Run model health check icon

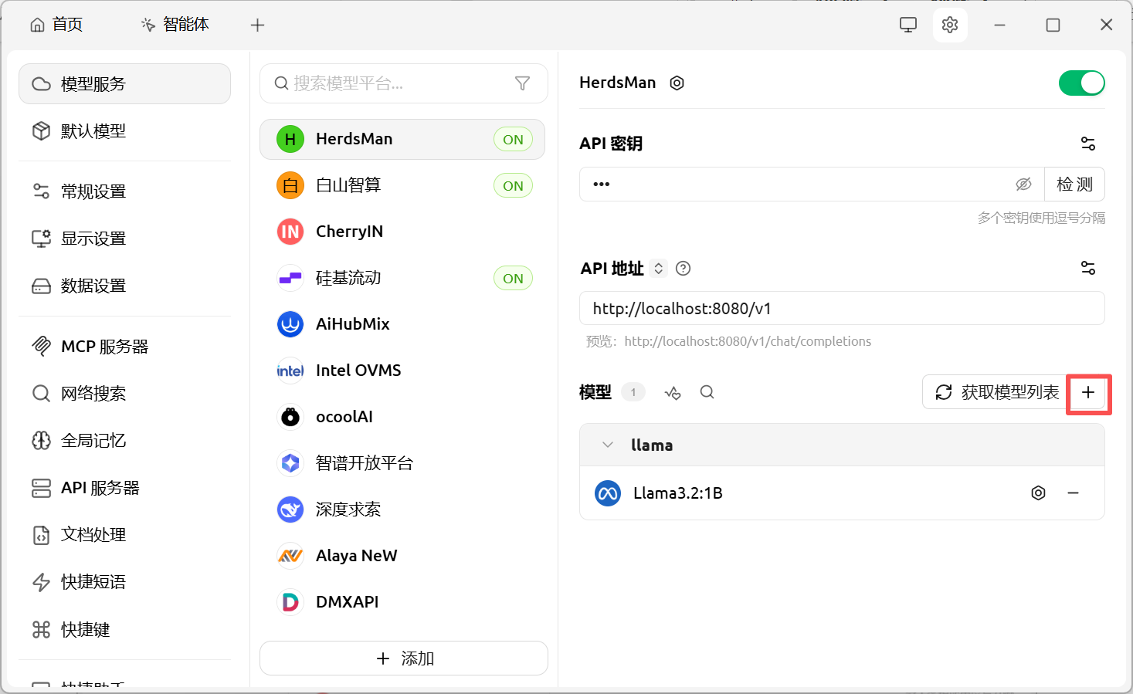point(673,393)
